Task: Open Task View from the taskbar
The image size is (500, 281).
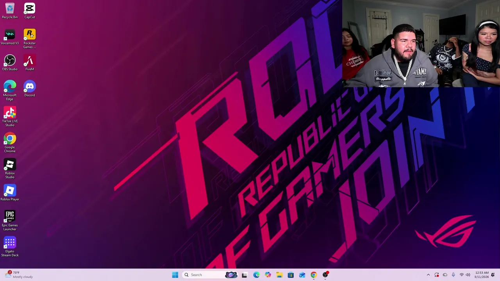Action: point(244,275)
